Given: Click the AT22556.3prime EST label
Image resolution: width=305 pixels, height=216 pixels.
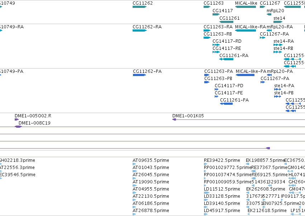Looking at the screenshot, I should 17,168.
